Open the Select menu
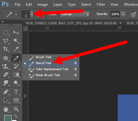 (x=86, y=4)
